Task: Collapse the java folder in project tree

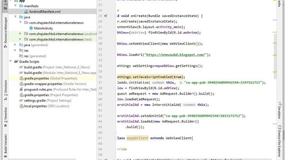Action: [x=16, y=17]
